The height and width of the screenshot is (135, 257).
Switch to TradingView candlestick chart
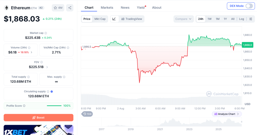tap(132, 19)
